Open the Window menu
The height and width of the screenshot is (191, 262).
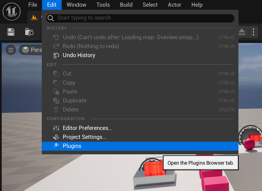tap(76, 5)
